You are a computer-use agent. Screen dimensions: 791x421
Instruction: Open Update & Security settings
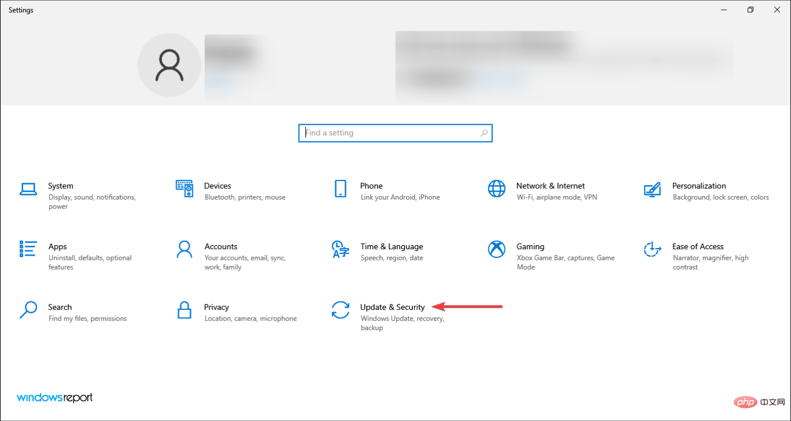click(392, 307)
